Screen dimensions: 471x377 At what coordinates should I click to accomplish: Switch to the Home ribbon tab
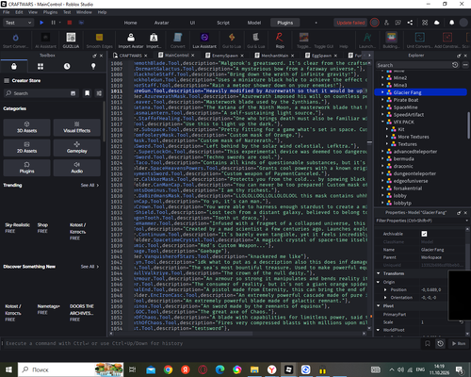pyautogui.click(x=130, y=23)
